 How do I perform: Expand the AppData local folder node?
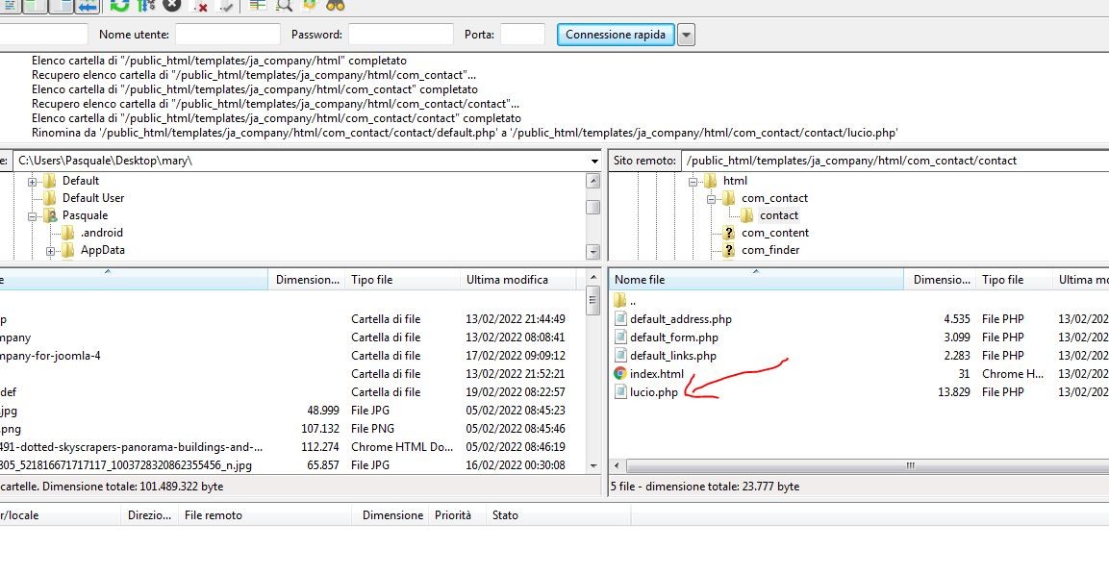(50, 251)
